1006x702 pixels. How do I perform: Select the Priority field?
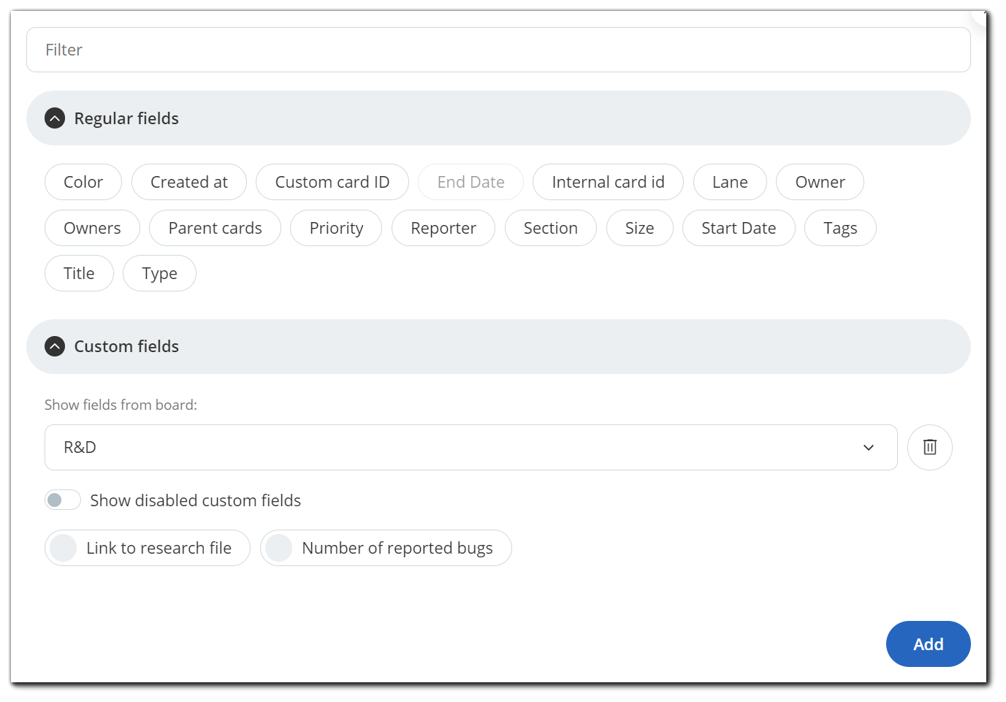pyautogui.click(x=336, y=228)
